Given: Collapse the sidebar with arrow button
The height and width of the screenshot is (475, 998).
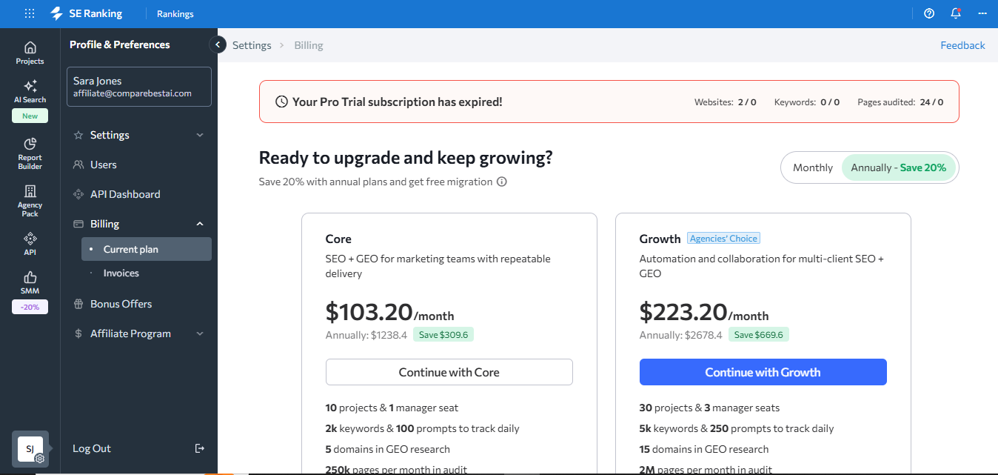Looking at the screenshot, I should [218, 44].
